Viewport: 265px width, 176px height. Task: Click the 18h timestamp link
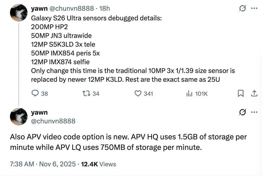coord(105,8)
